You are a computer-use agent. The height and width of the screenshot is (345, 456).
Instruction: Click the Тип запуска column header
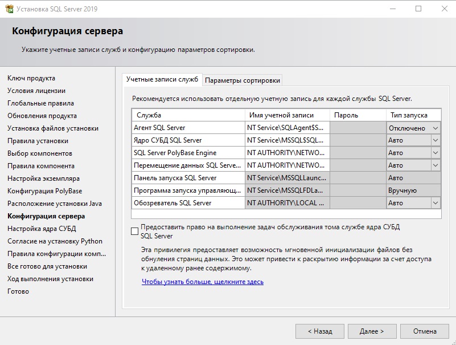413,115
